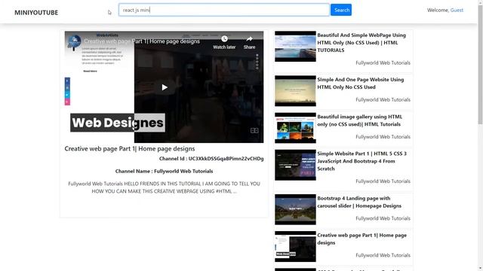Select title 'Bootstrap 4 Landing page with carousel slider'
The width and height of the screenshot is (483, 271).
pyautogui.click(x=359, y=202)
